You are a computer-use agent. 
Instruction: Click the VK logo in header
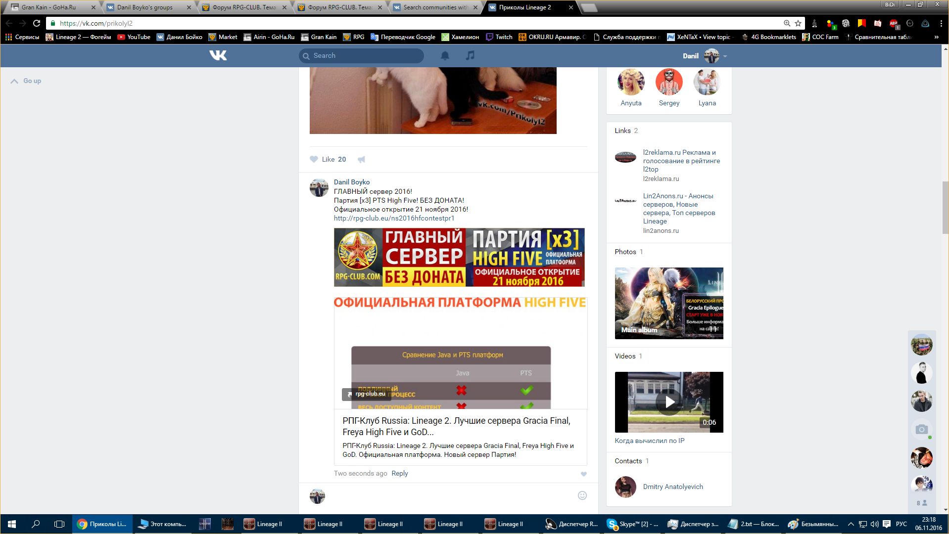218,55
